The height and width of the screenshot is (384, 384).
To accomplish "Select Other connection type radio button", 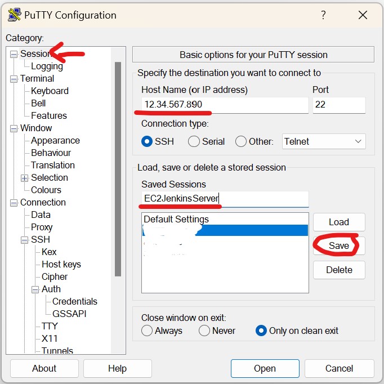I will [241, 141].
